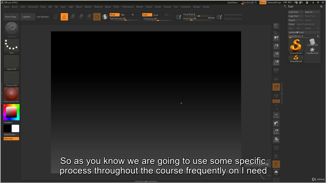Pick a color in the color picker square

(x=11, y=112)
